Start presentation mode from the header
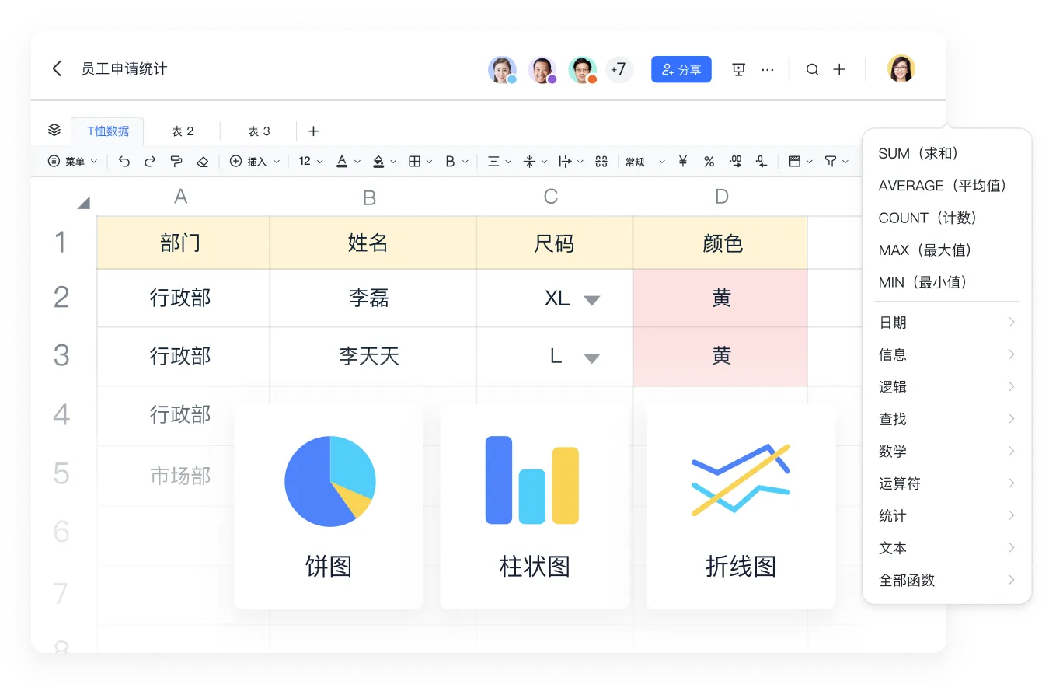Image resolution: width=1063 pixels, height=684 pixels. [739, 70]
